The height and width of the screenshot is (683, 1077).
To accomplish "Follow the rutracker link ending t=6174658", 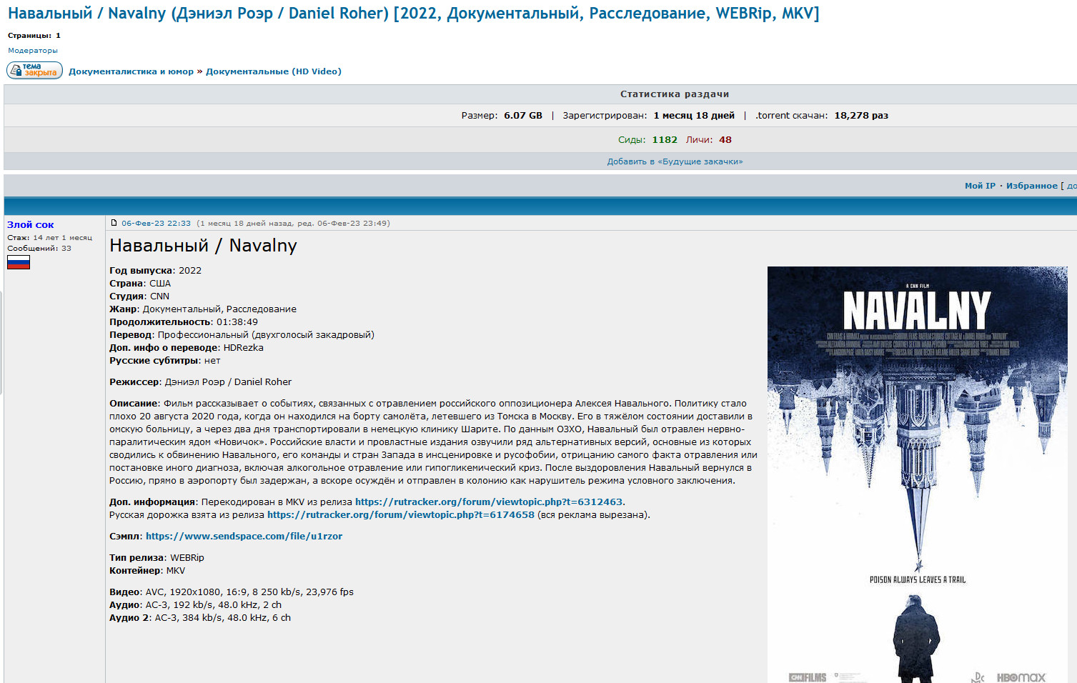I will (x=400, y=515).
